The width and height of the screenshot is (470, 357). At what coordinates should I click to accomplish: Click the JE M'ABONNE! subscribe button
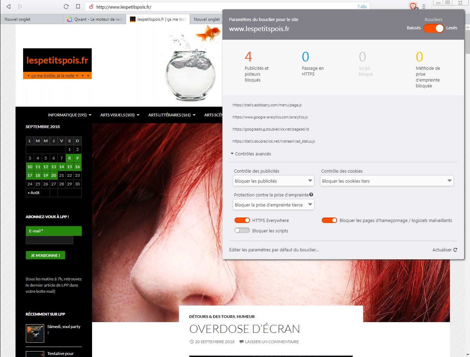(x=46, y=255)
